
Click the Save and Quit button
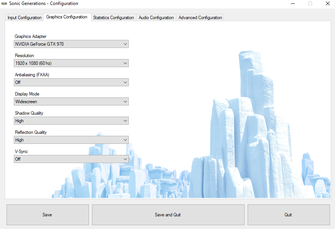168,215
